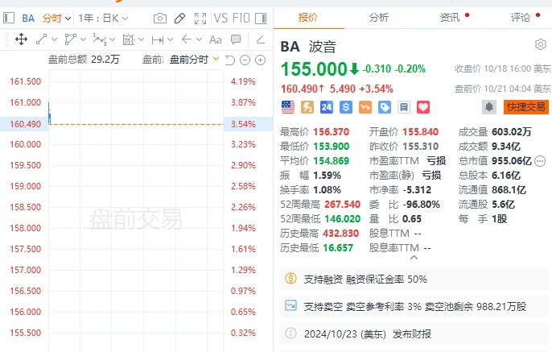
Task: Click the highlighted 160.490 price label
Action: tap(26, 124)
